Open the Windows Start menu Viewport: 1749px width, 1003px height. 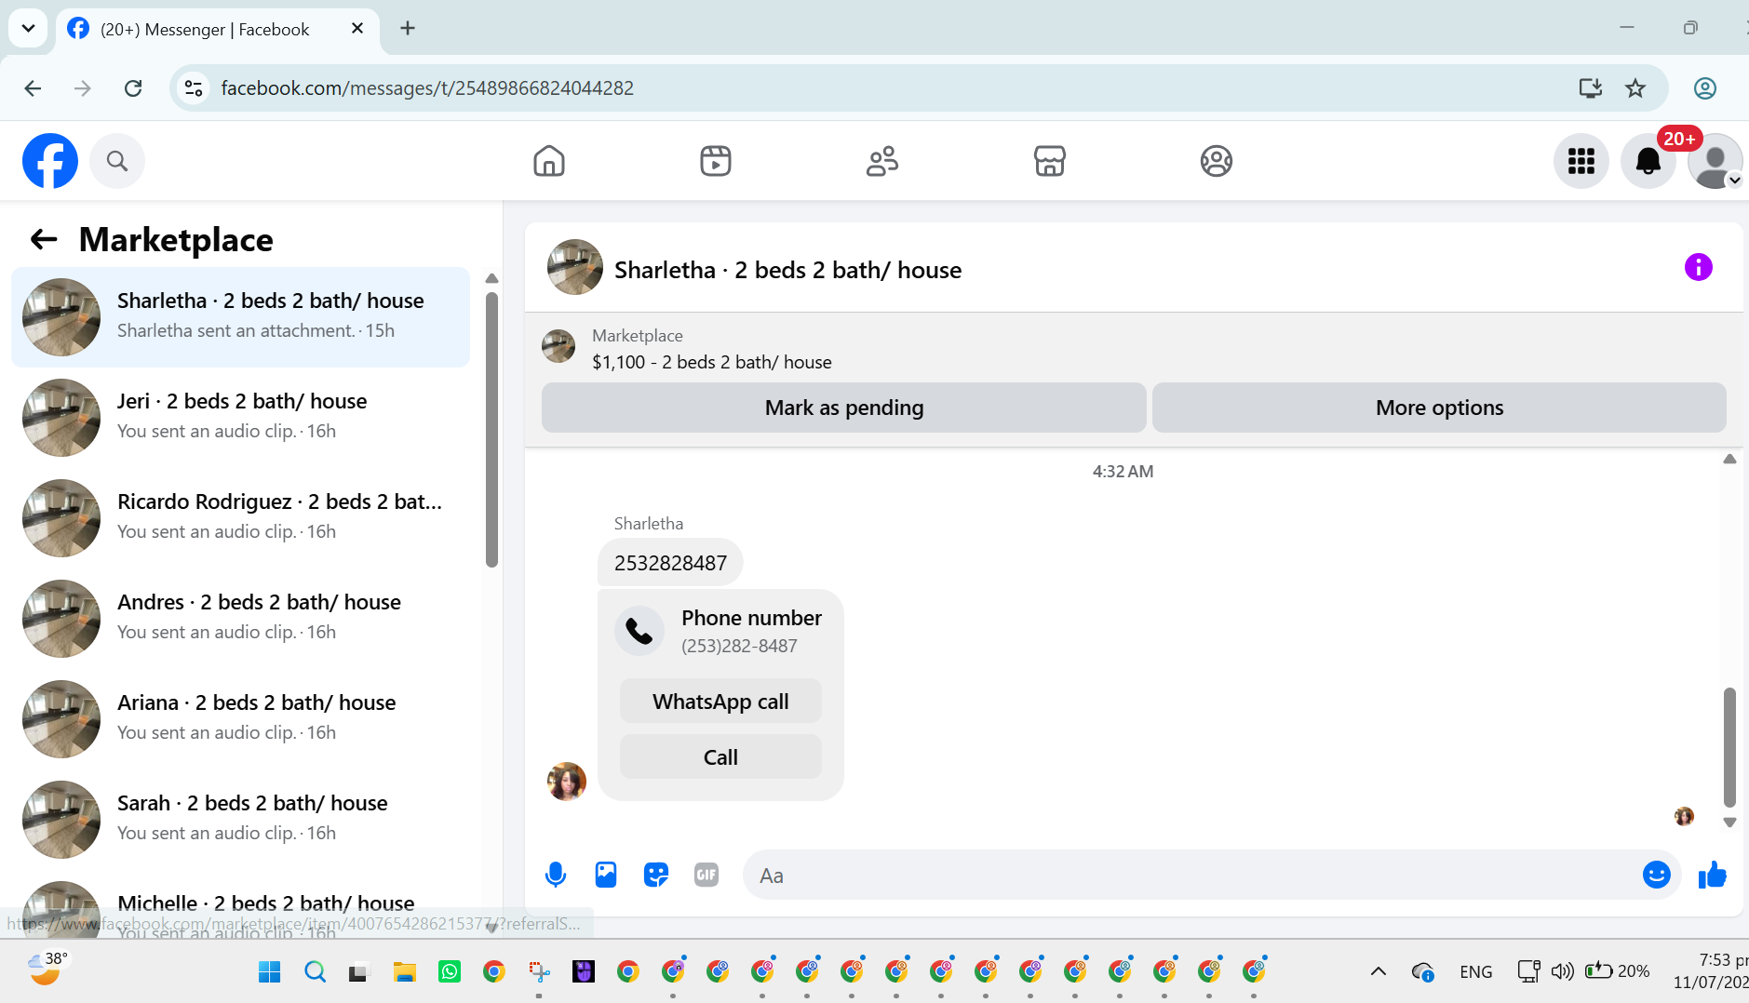pyautogui.click(x=270, y=972)
